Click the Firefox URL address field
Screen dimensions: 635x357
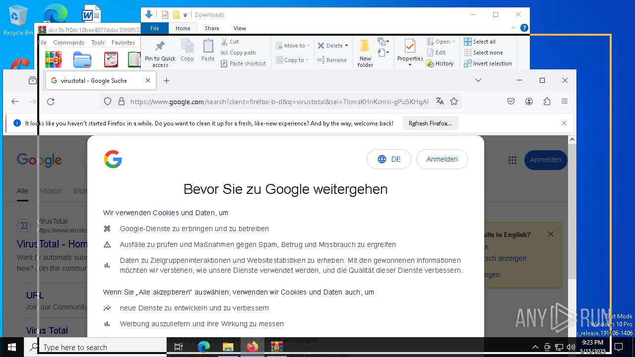pyautogui.click(x=279, y=102)
